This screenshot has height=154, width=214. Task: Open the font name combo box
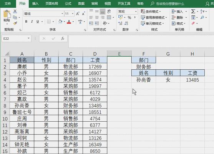pos(43,14)
